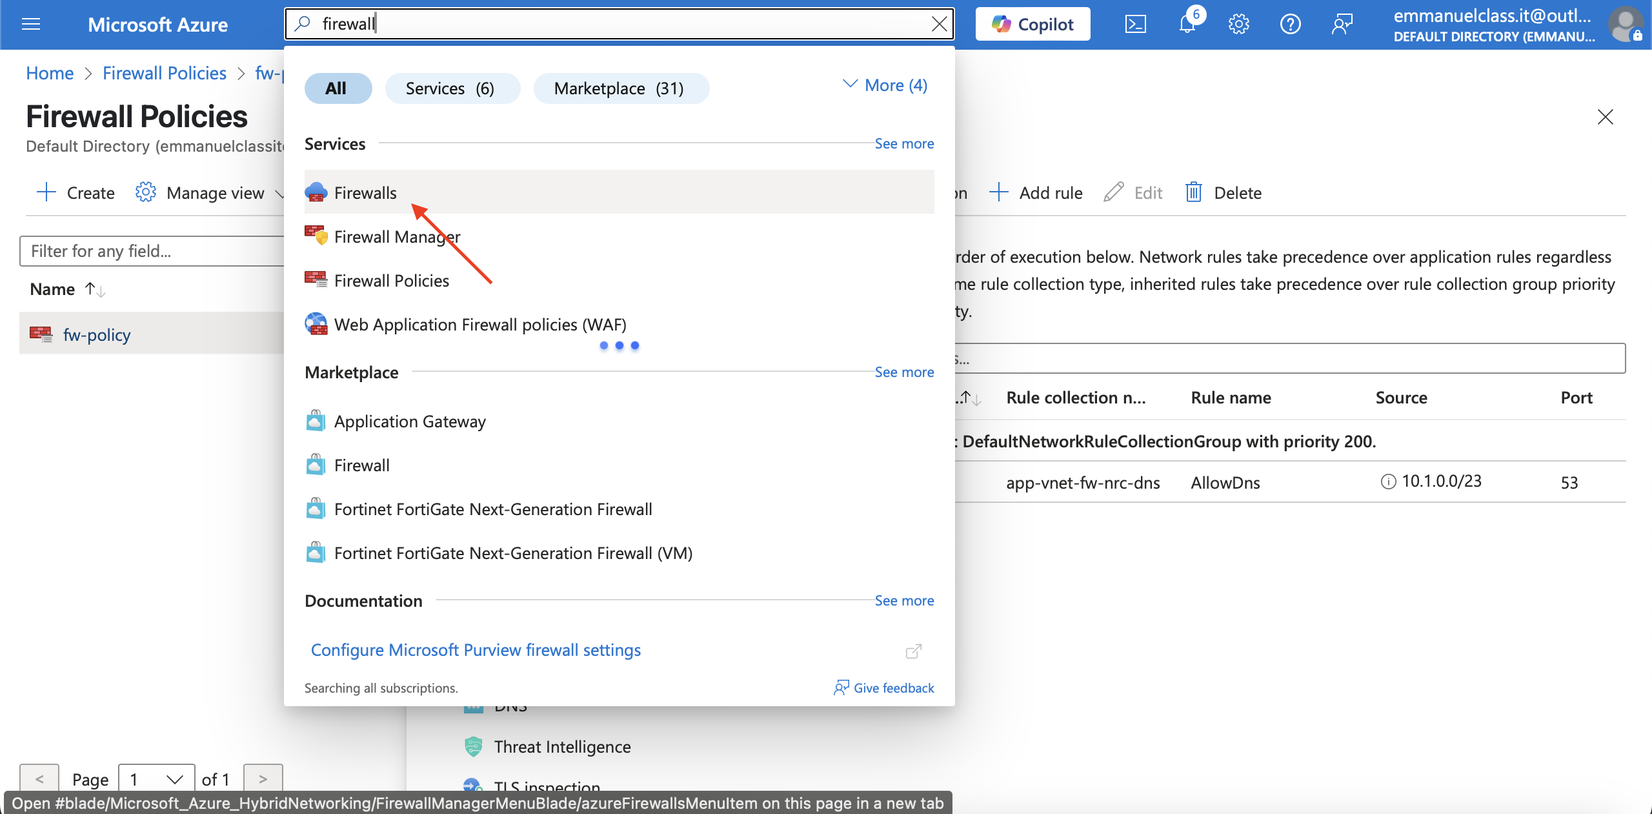Click Microsoft Azure portal title

(157, 25)
